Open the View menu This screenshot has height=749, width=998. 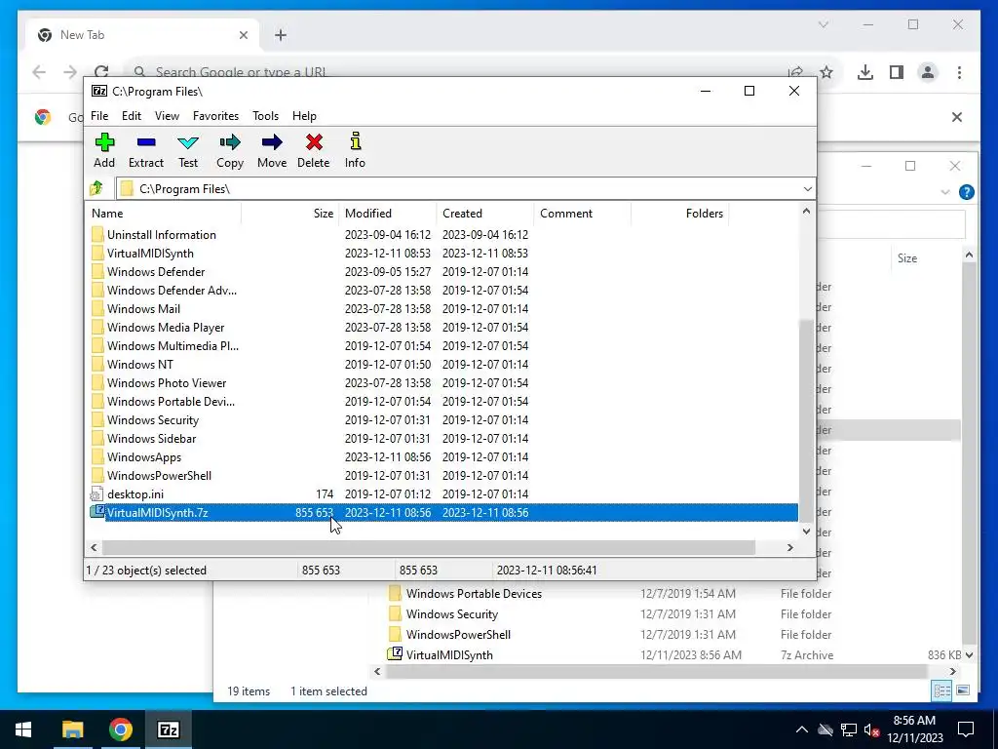click(167, 116)
